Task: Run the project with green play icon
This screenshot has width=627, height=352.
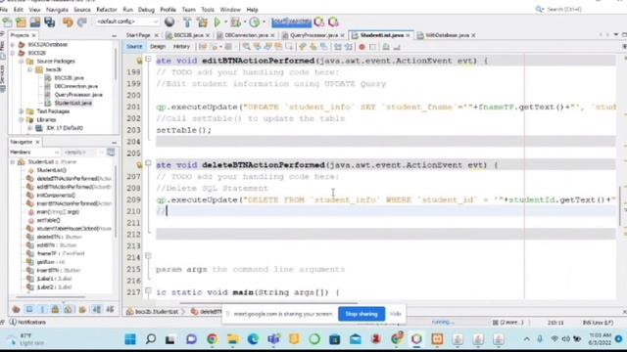Action: [x=217, y=22]
